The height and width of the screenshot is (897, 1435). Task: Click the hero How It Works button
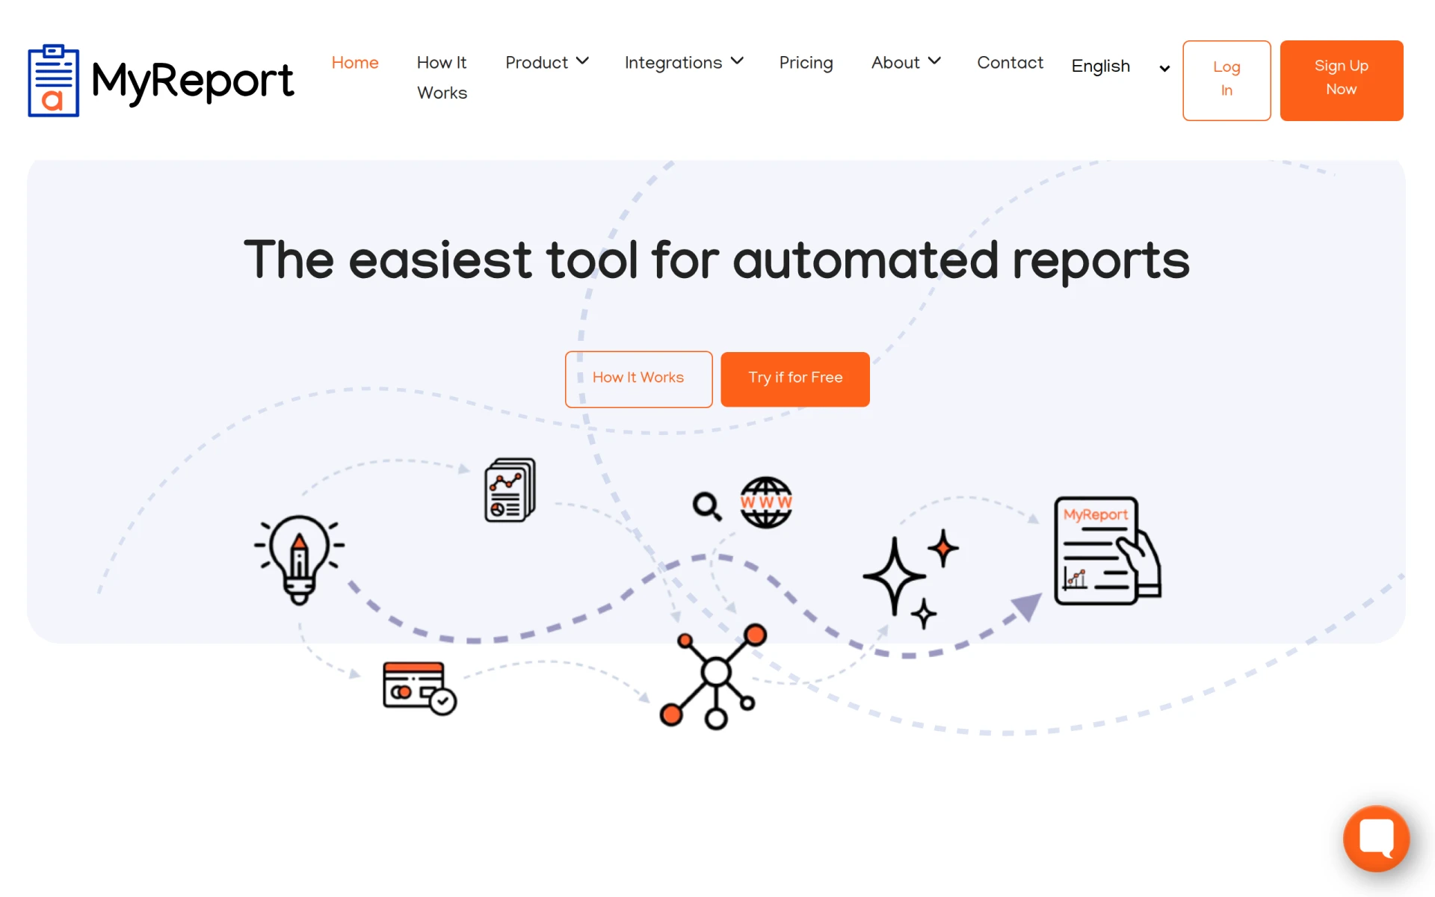click(x=638, y=379)
